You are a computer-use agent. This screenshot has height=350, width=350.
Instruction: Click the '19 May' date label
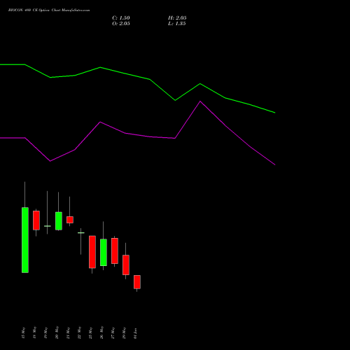[45, 333]
